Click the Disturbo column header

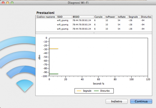[x=146, y=17]
